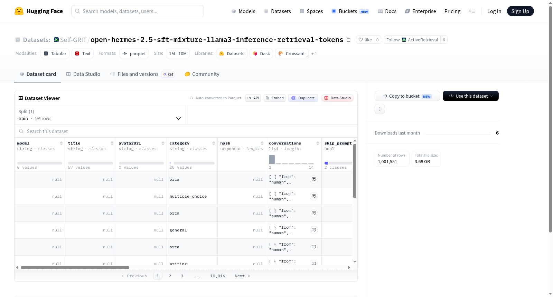
Task: Click the Hugging Face logo icon
Action: (19, 11)
